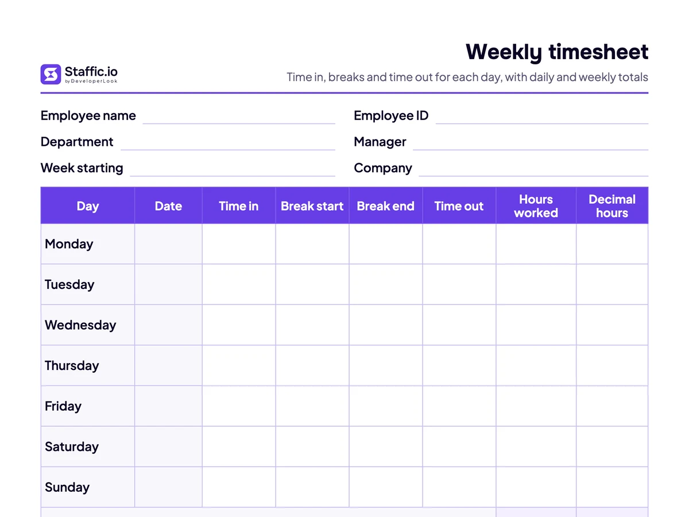Click the Wednesday Time out cell

click(x=459, y=325)
